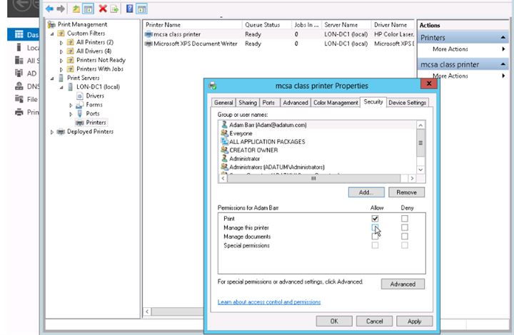
Task: Click the Export list toolbar icon
Action: point(114,9)
